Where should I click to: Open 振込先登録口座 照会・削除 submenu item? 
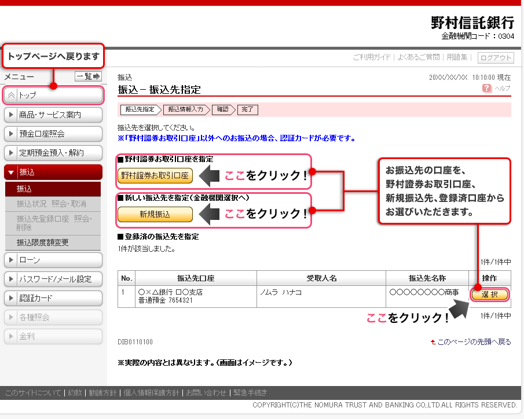53,223
